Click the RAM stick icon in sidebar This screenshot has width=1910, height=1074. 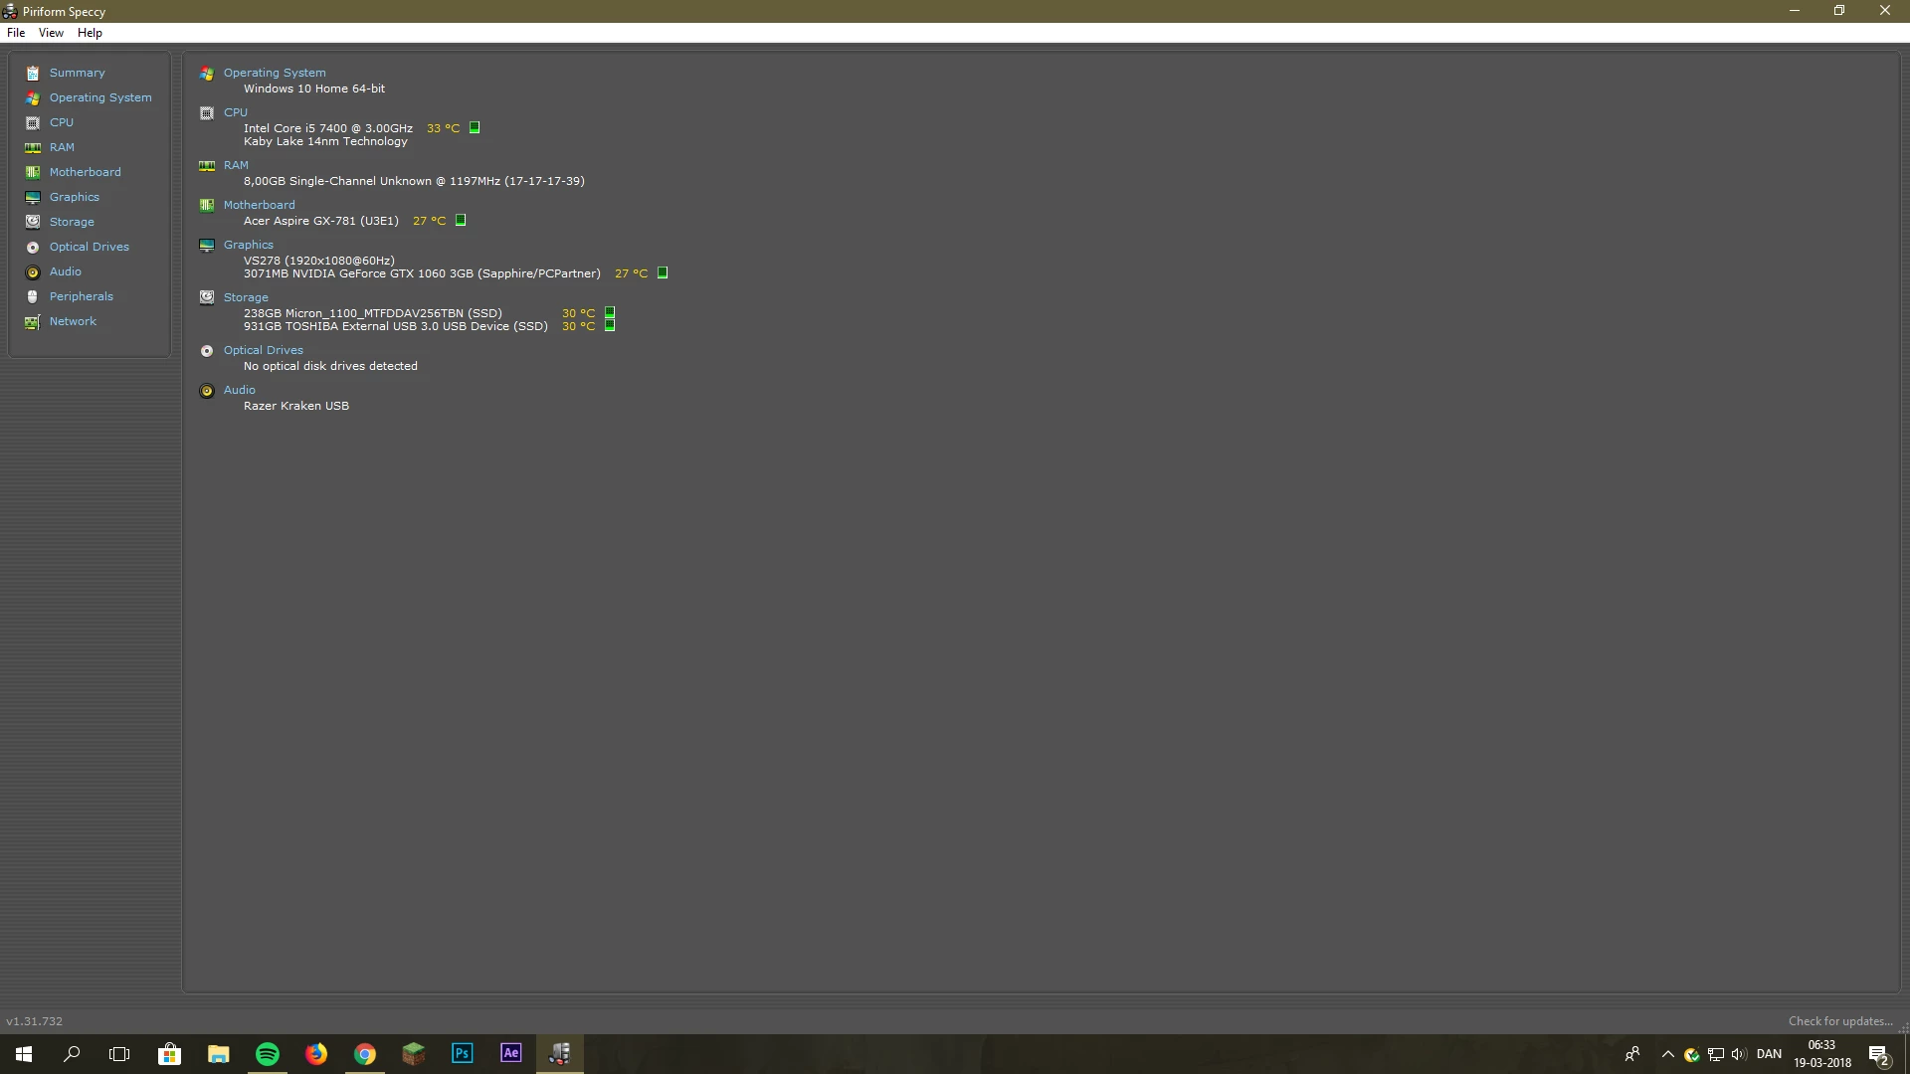[33, 148]
